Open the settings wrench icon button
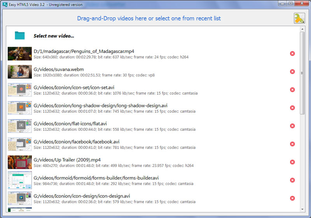 [x=299, y=18]
